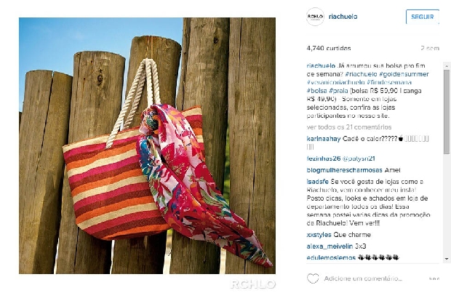This screenshot has width=451, height=293.
Task: Follow riachuelo with the Seguir button
Action: (422, 17)
